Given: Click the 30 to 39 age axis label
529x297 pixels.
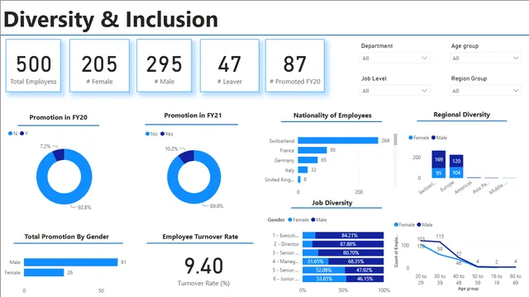Looking at the screenshot, I should pyautogui.click(x=440, y=279).
